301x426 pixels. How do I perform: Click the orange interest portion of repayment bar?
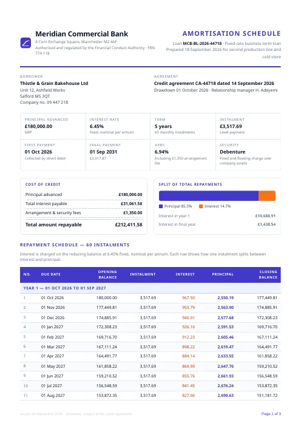coord(267,195)
